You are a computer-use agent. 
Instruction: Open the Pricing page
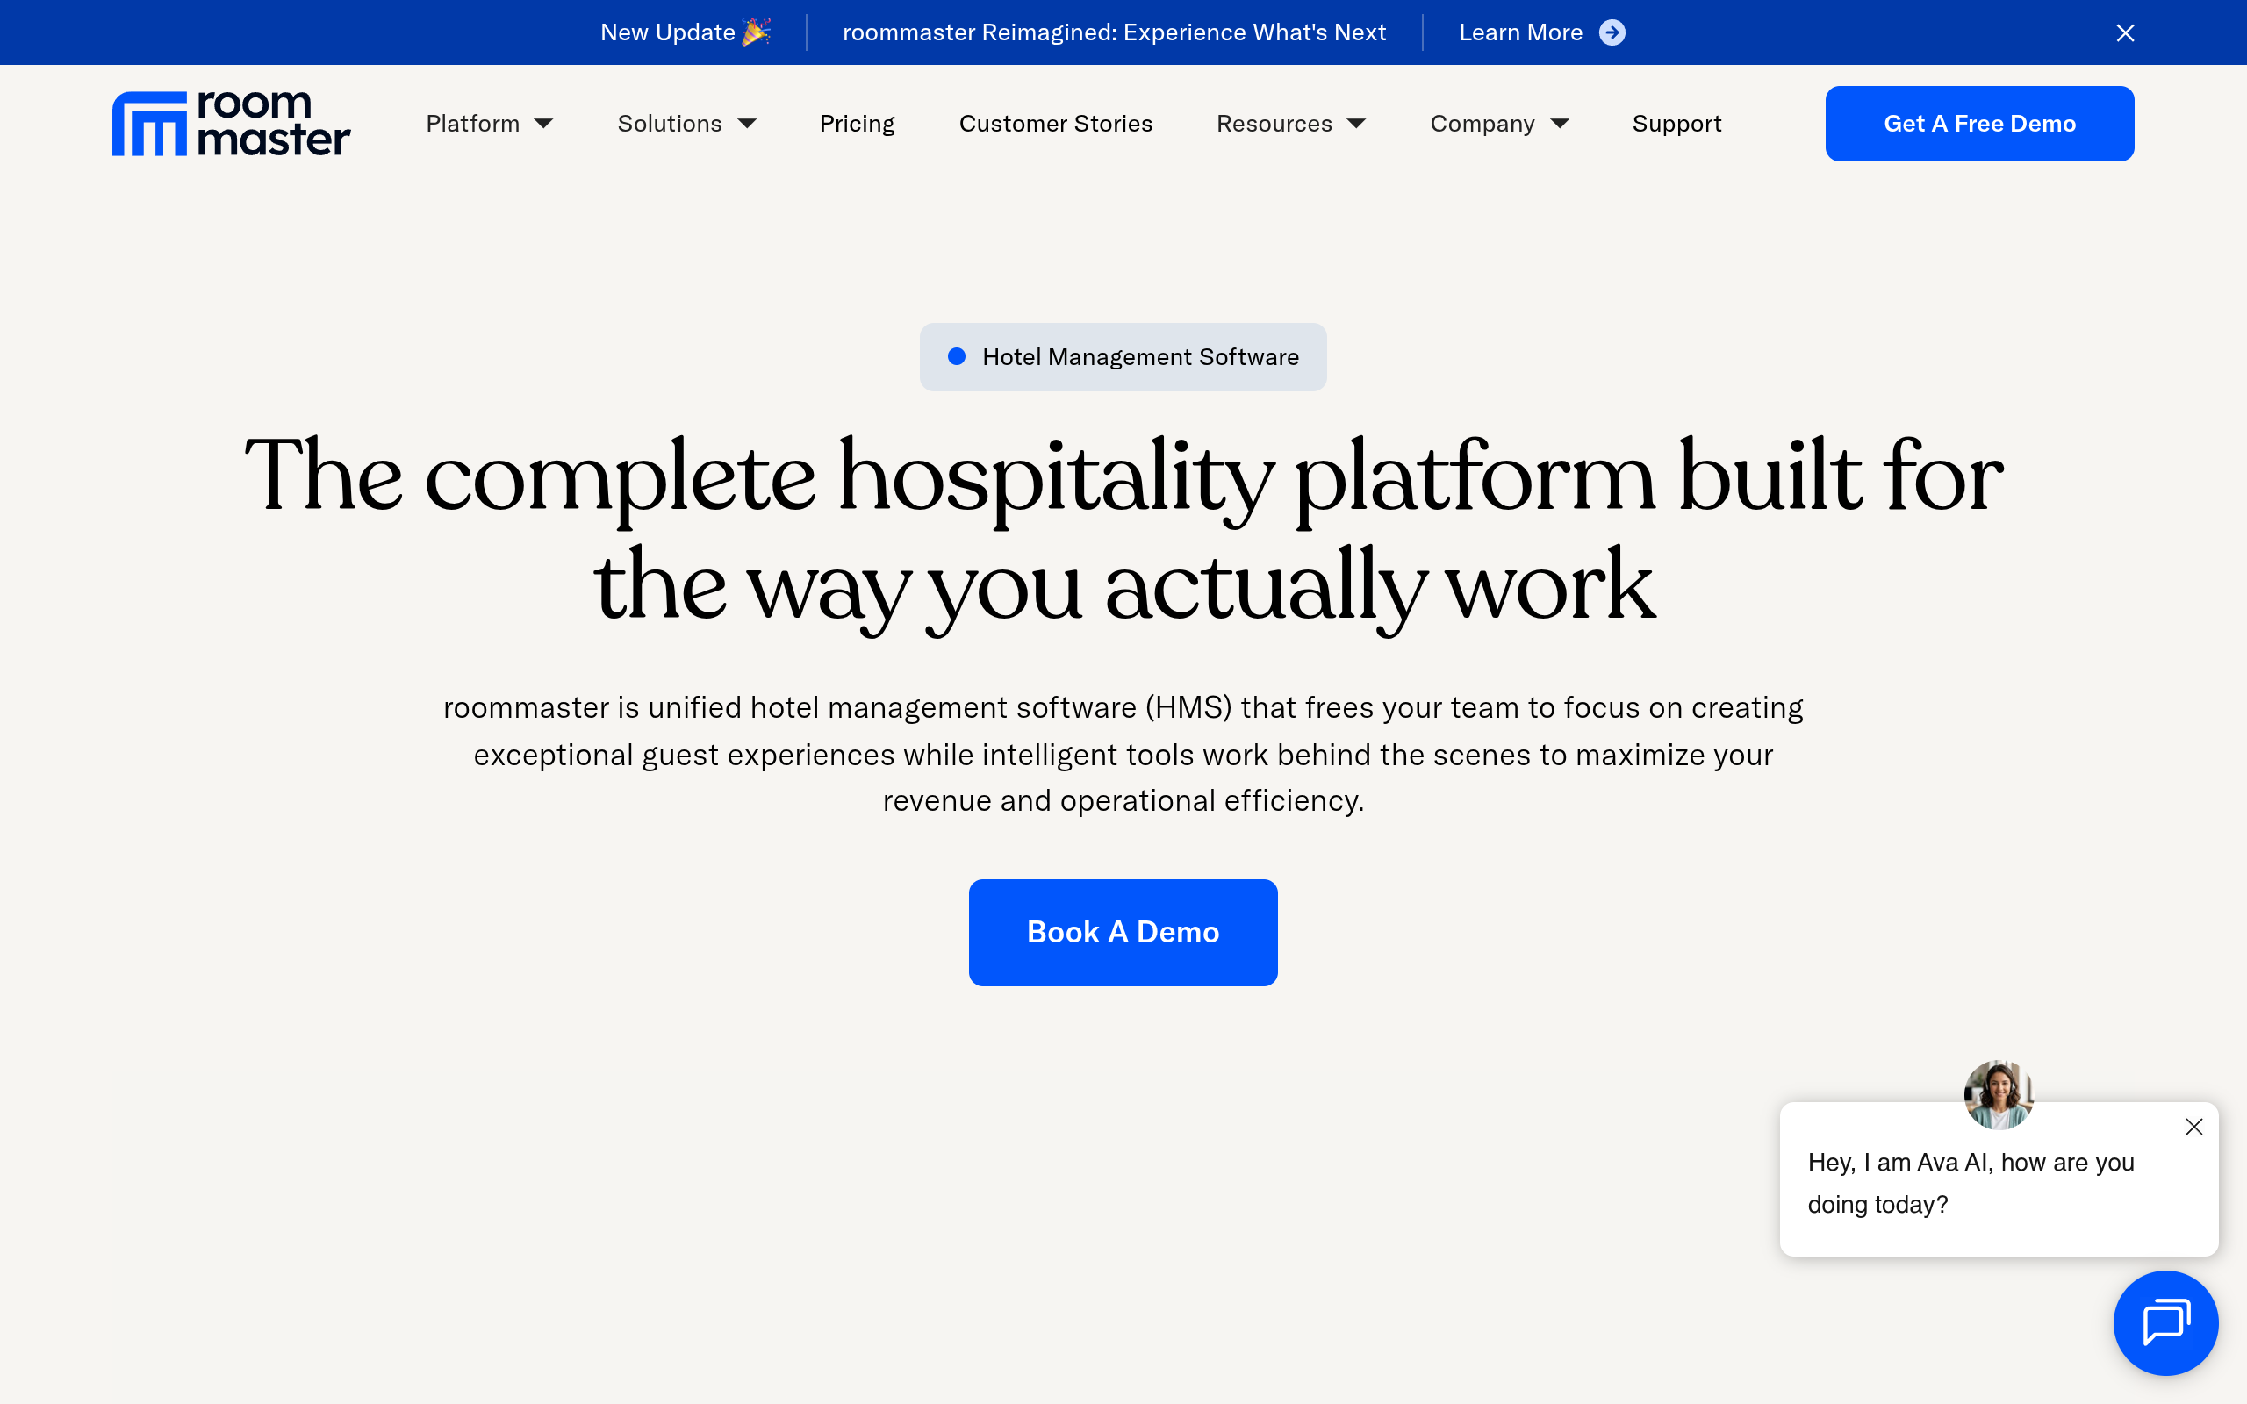pyautogui.click(x=857, y=124)
